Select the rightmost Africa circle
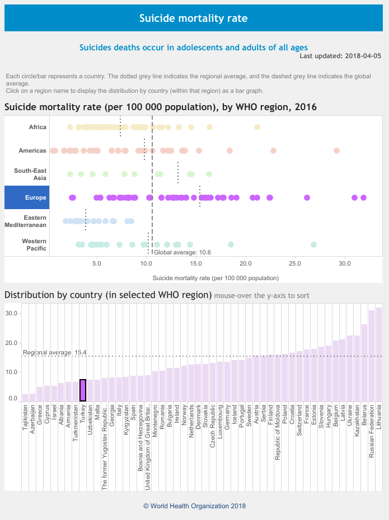Viewport: 389px width, 520px height. pos(257,127)
